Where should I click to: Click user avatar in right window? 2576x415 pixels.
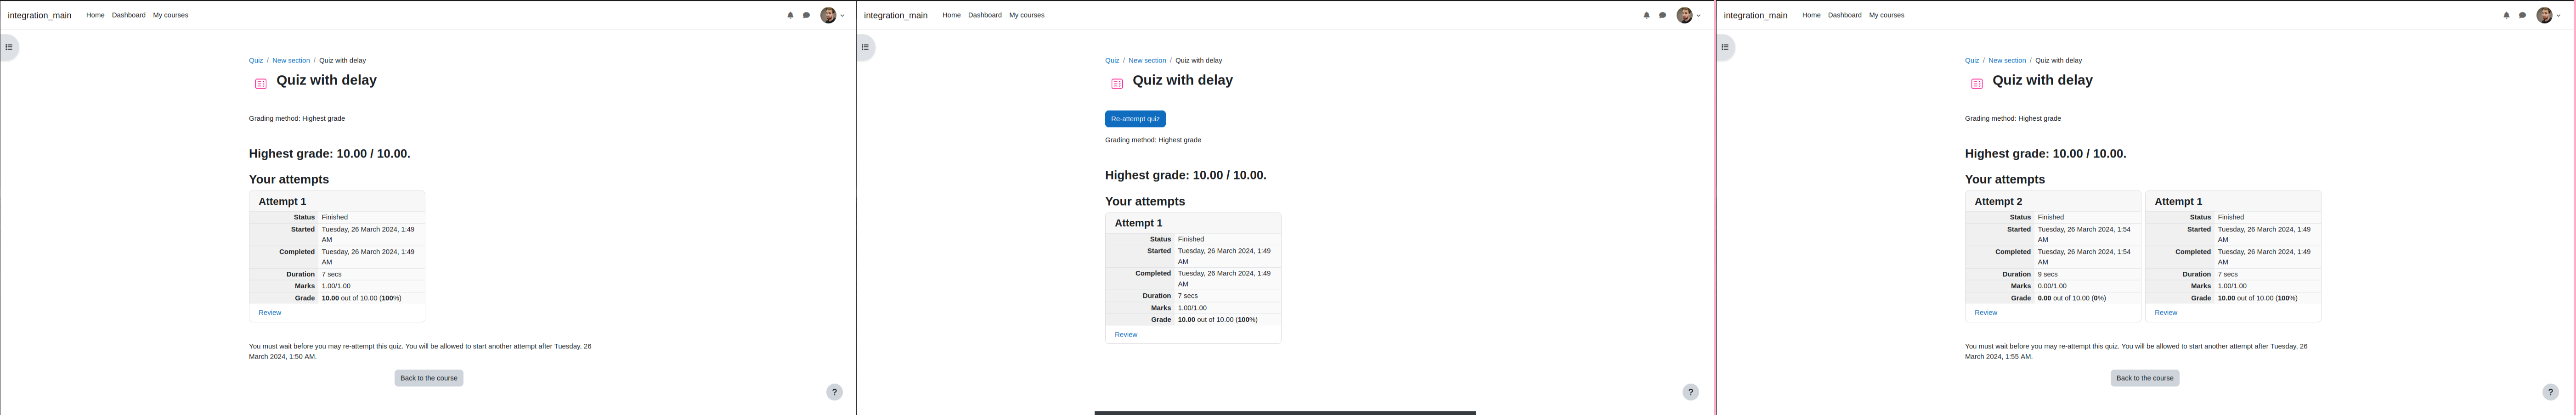pos(2544,15)
